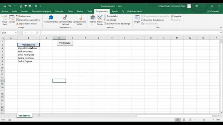Click Importar XML

176,16
